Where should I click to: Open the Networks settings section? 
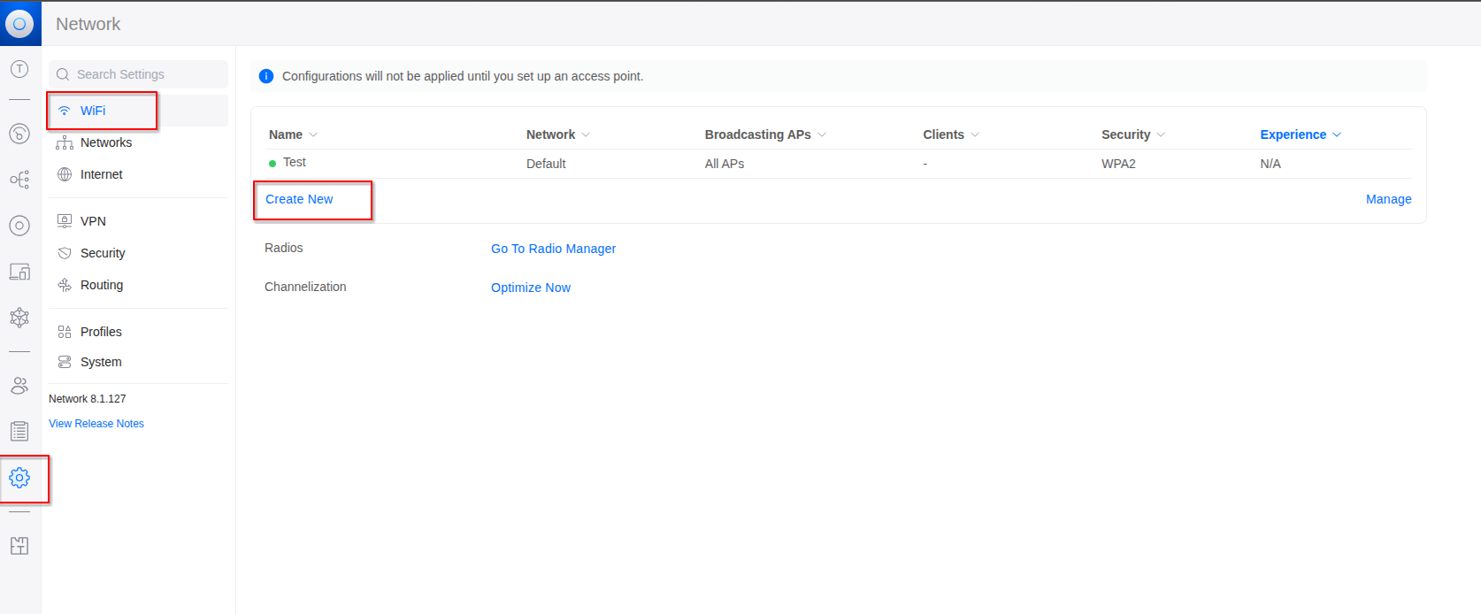click(138, 142)
